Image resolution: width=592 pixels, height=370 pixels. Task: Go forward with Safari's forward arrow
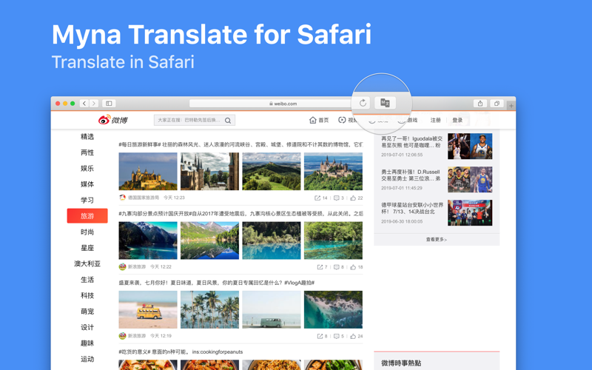94,104
